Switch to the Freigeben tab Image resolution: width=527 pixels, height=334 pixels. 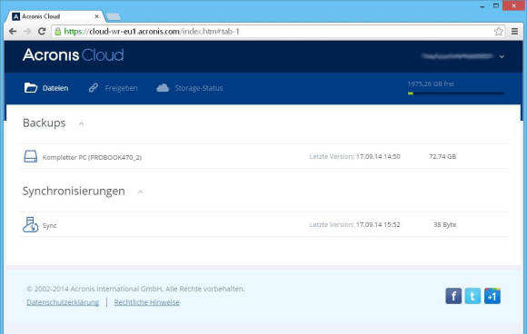tap(113, 88)
